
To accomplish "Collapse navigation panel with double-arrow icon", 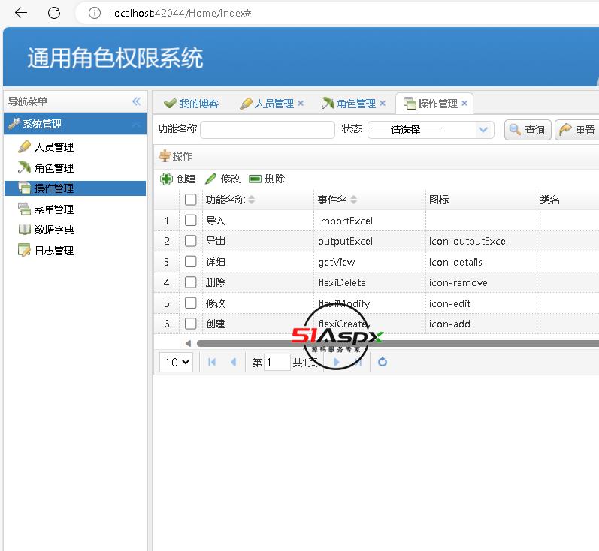I will [x=136, y=101].
